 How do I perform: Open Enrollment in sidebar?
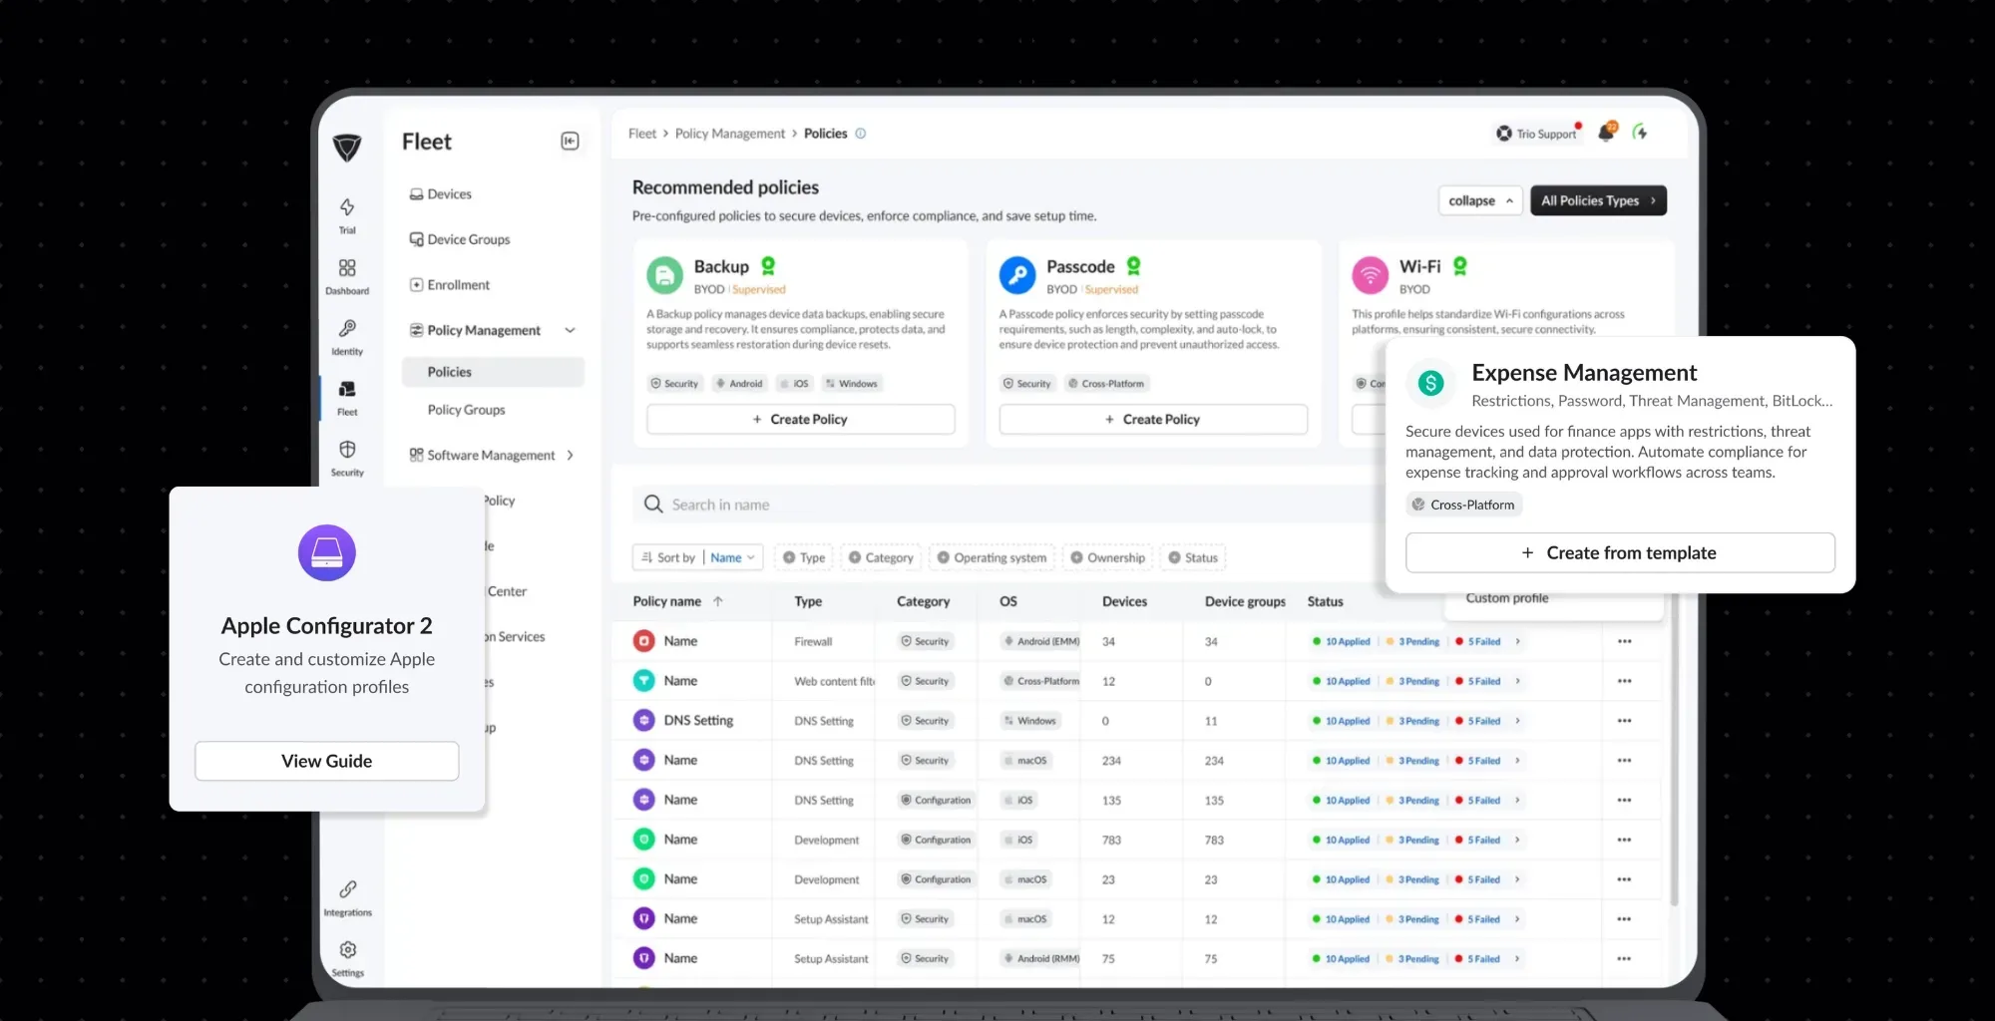(x=450, y=285)
